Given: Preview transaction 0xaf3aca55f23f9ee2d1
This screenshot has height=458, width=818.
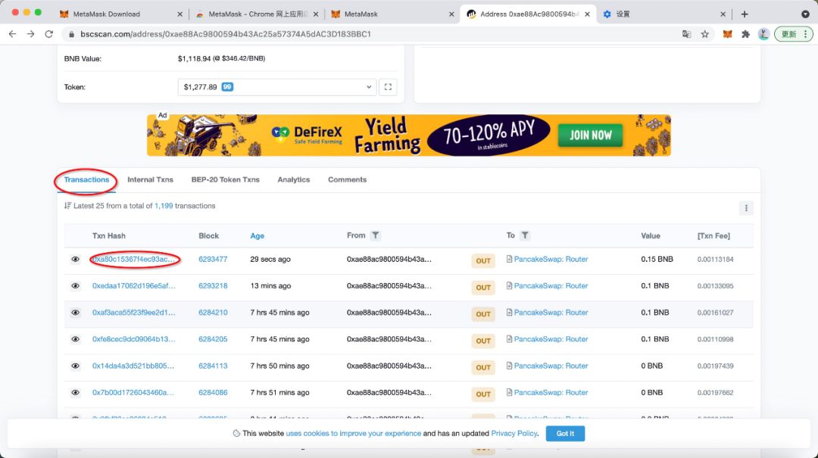Looking at the screenshot, I should (x=75, y=313).
